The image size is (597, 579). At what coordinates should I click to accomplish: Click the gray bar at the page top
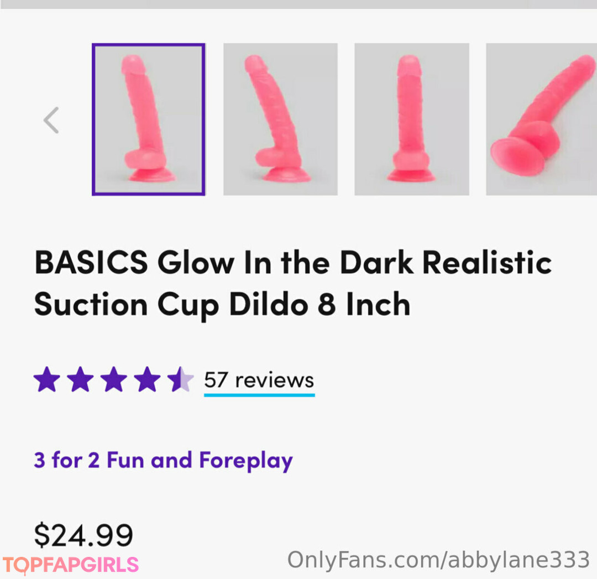[x=298, y=4]
